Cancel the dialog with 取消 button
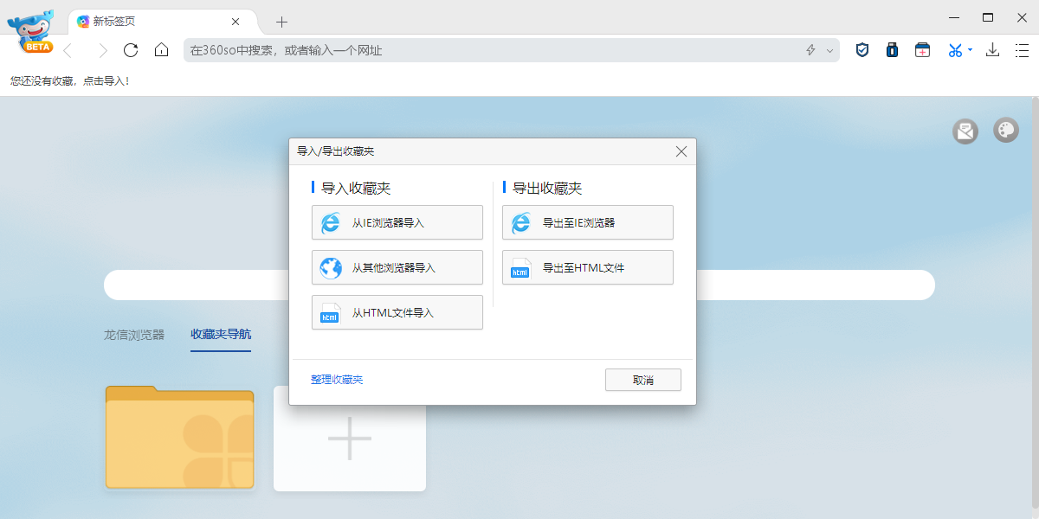The image size is (1039, 519). 643,380
